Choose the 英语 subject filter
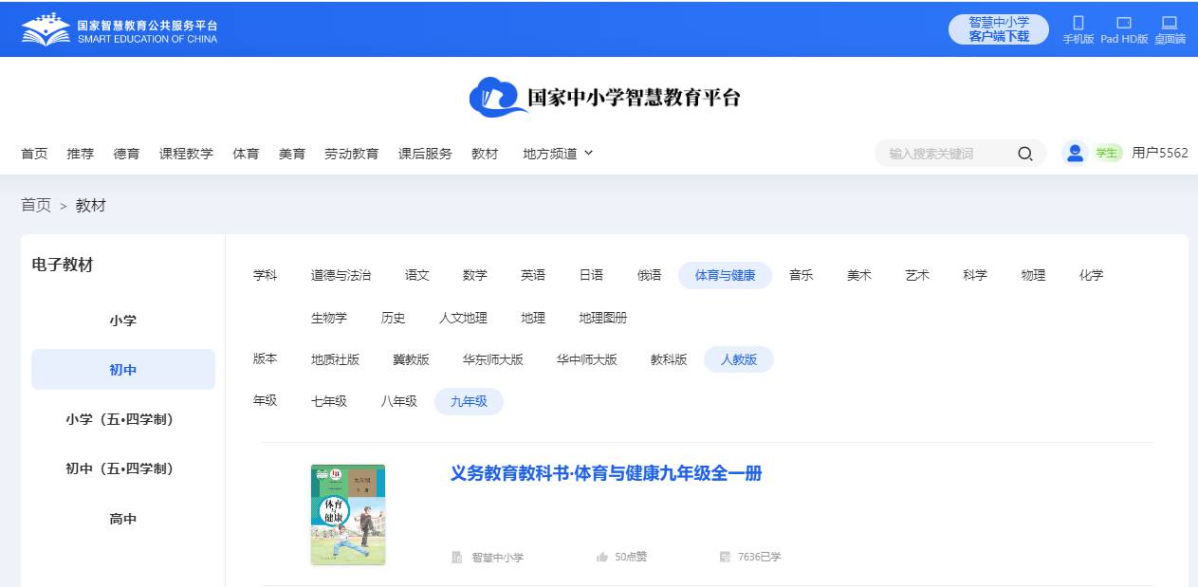This screenshot has height=587, width=1198. pos(533,275)
